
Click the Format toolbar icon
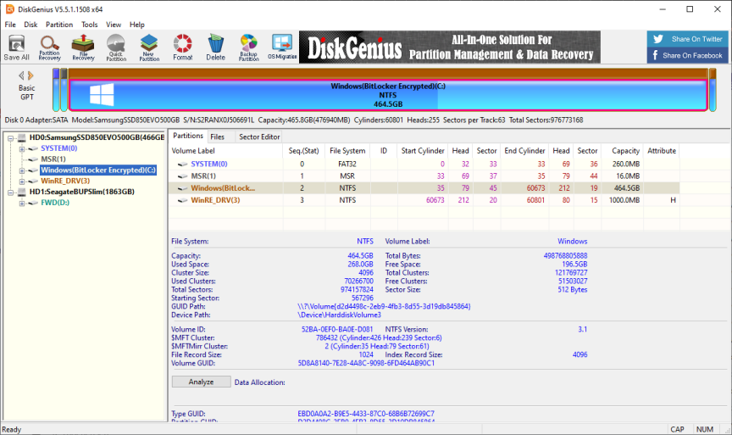(x=182, y=47)
